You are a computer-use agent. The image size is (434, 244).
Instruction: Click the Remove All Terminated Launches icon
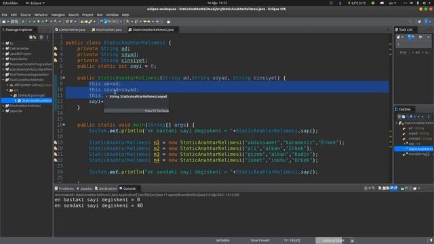374,188
